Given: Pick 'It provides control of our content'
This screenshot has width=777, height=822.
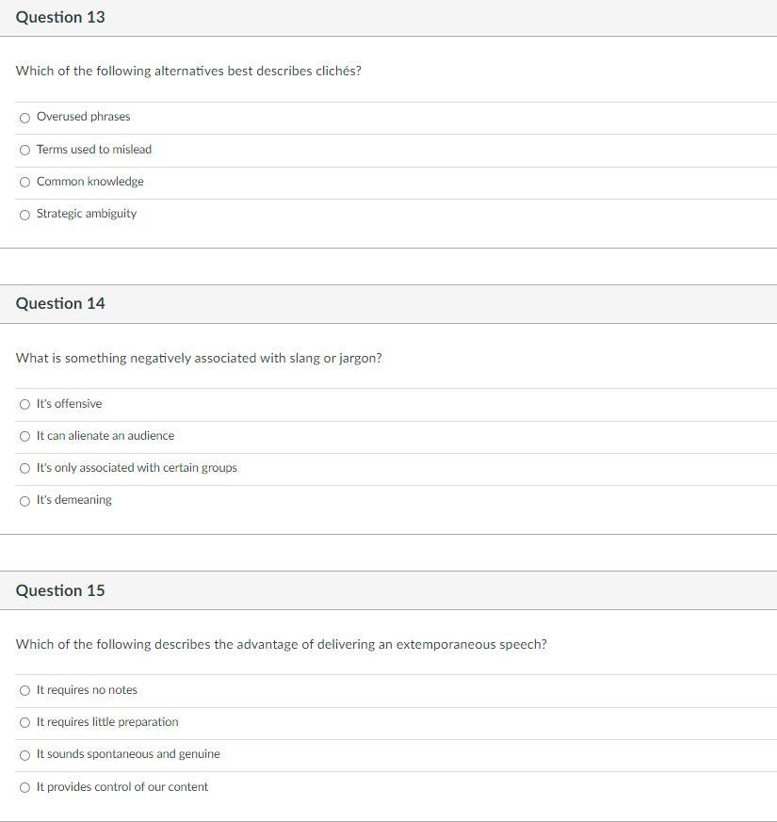Looking at the screenshot, I should tap(24, 787).
